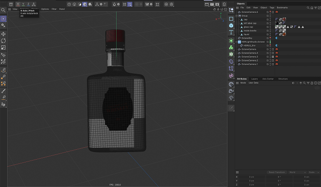Image resolution: width=321 pixels, height=187 pixels.
Task: Collapse the HDRLightStudio.Octane object
Action: pyautogui.click(x=237, y=42)
